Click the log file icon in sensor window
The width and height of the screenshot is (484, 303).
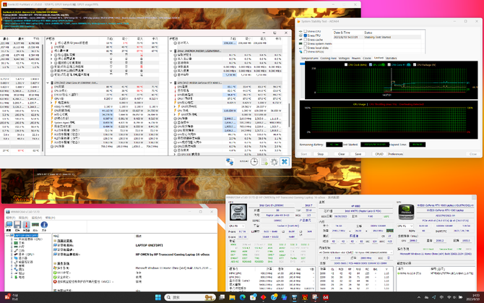[264, 162]
